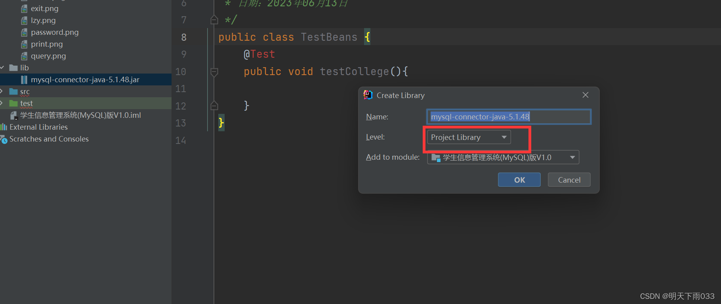Click the Scratches and Consoles icon
Screen dimensions: 721x304
coord(4,139)
